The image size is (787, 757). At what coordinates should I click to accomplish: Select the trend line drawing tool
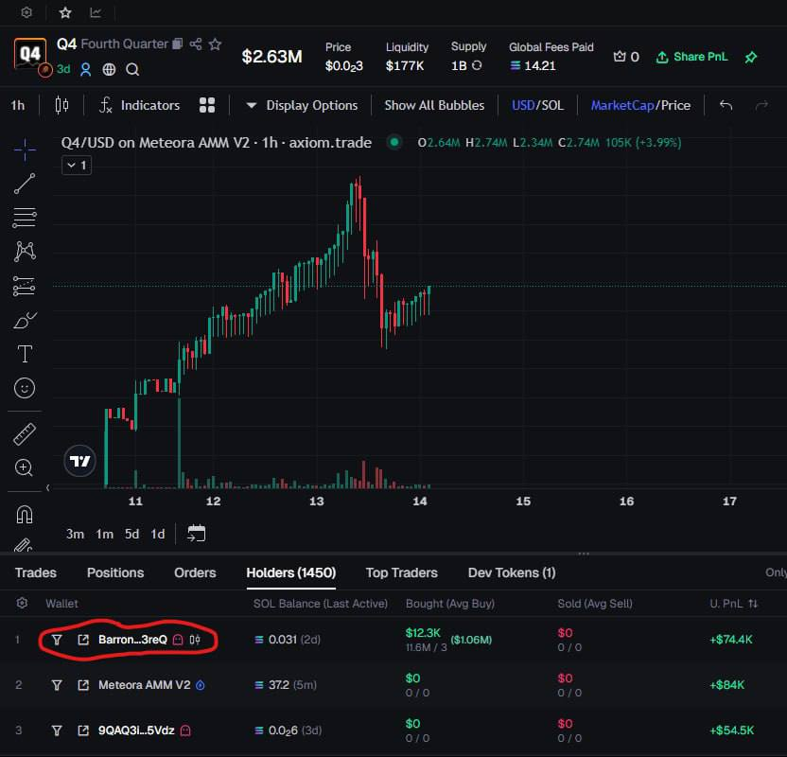pyautogui.click(x=25, y=184)
